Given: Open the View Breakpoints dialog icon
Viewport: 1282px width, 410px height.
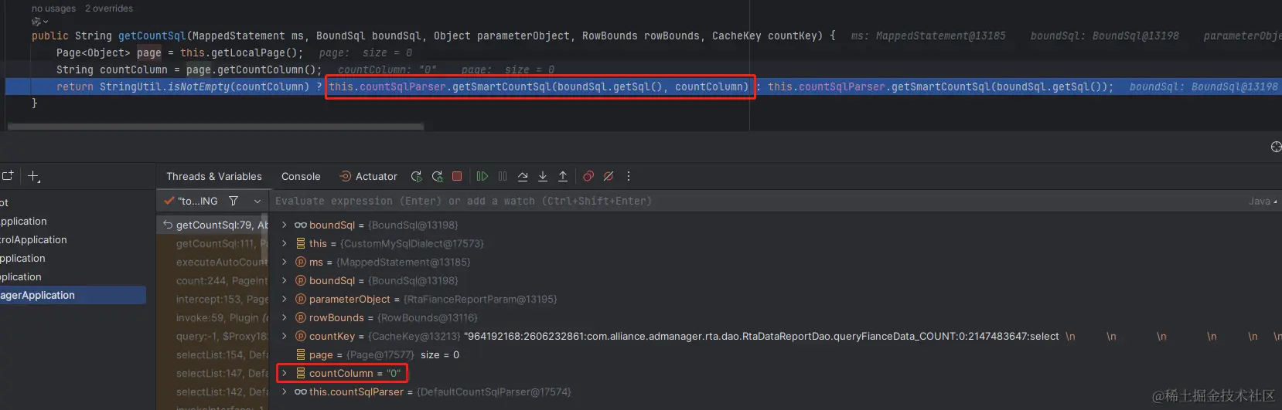Looking at the screenshot, I should tap(588, 176).
